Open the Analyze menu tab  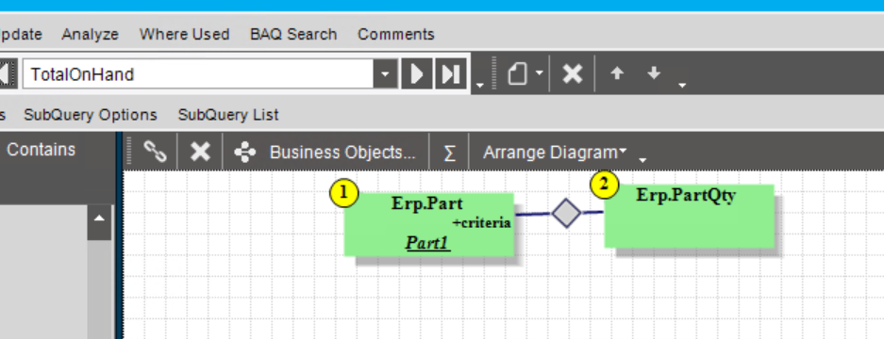pos(91,34)
